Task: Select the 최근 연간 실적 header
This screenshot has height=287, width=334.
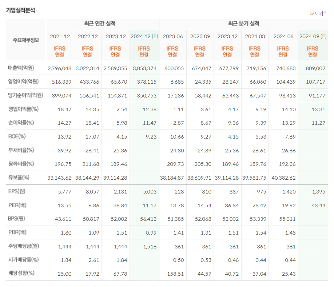Action: tap(100, 24)
